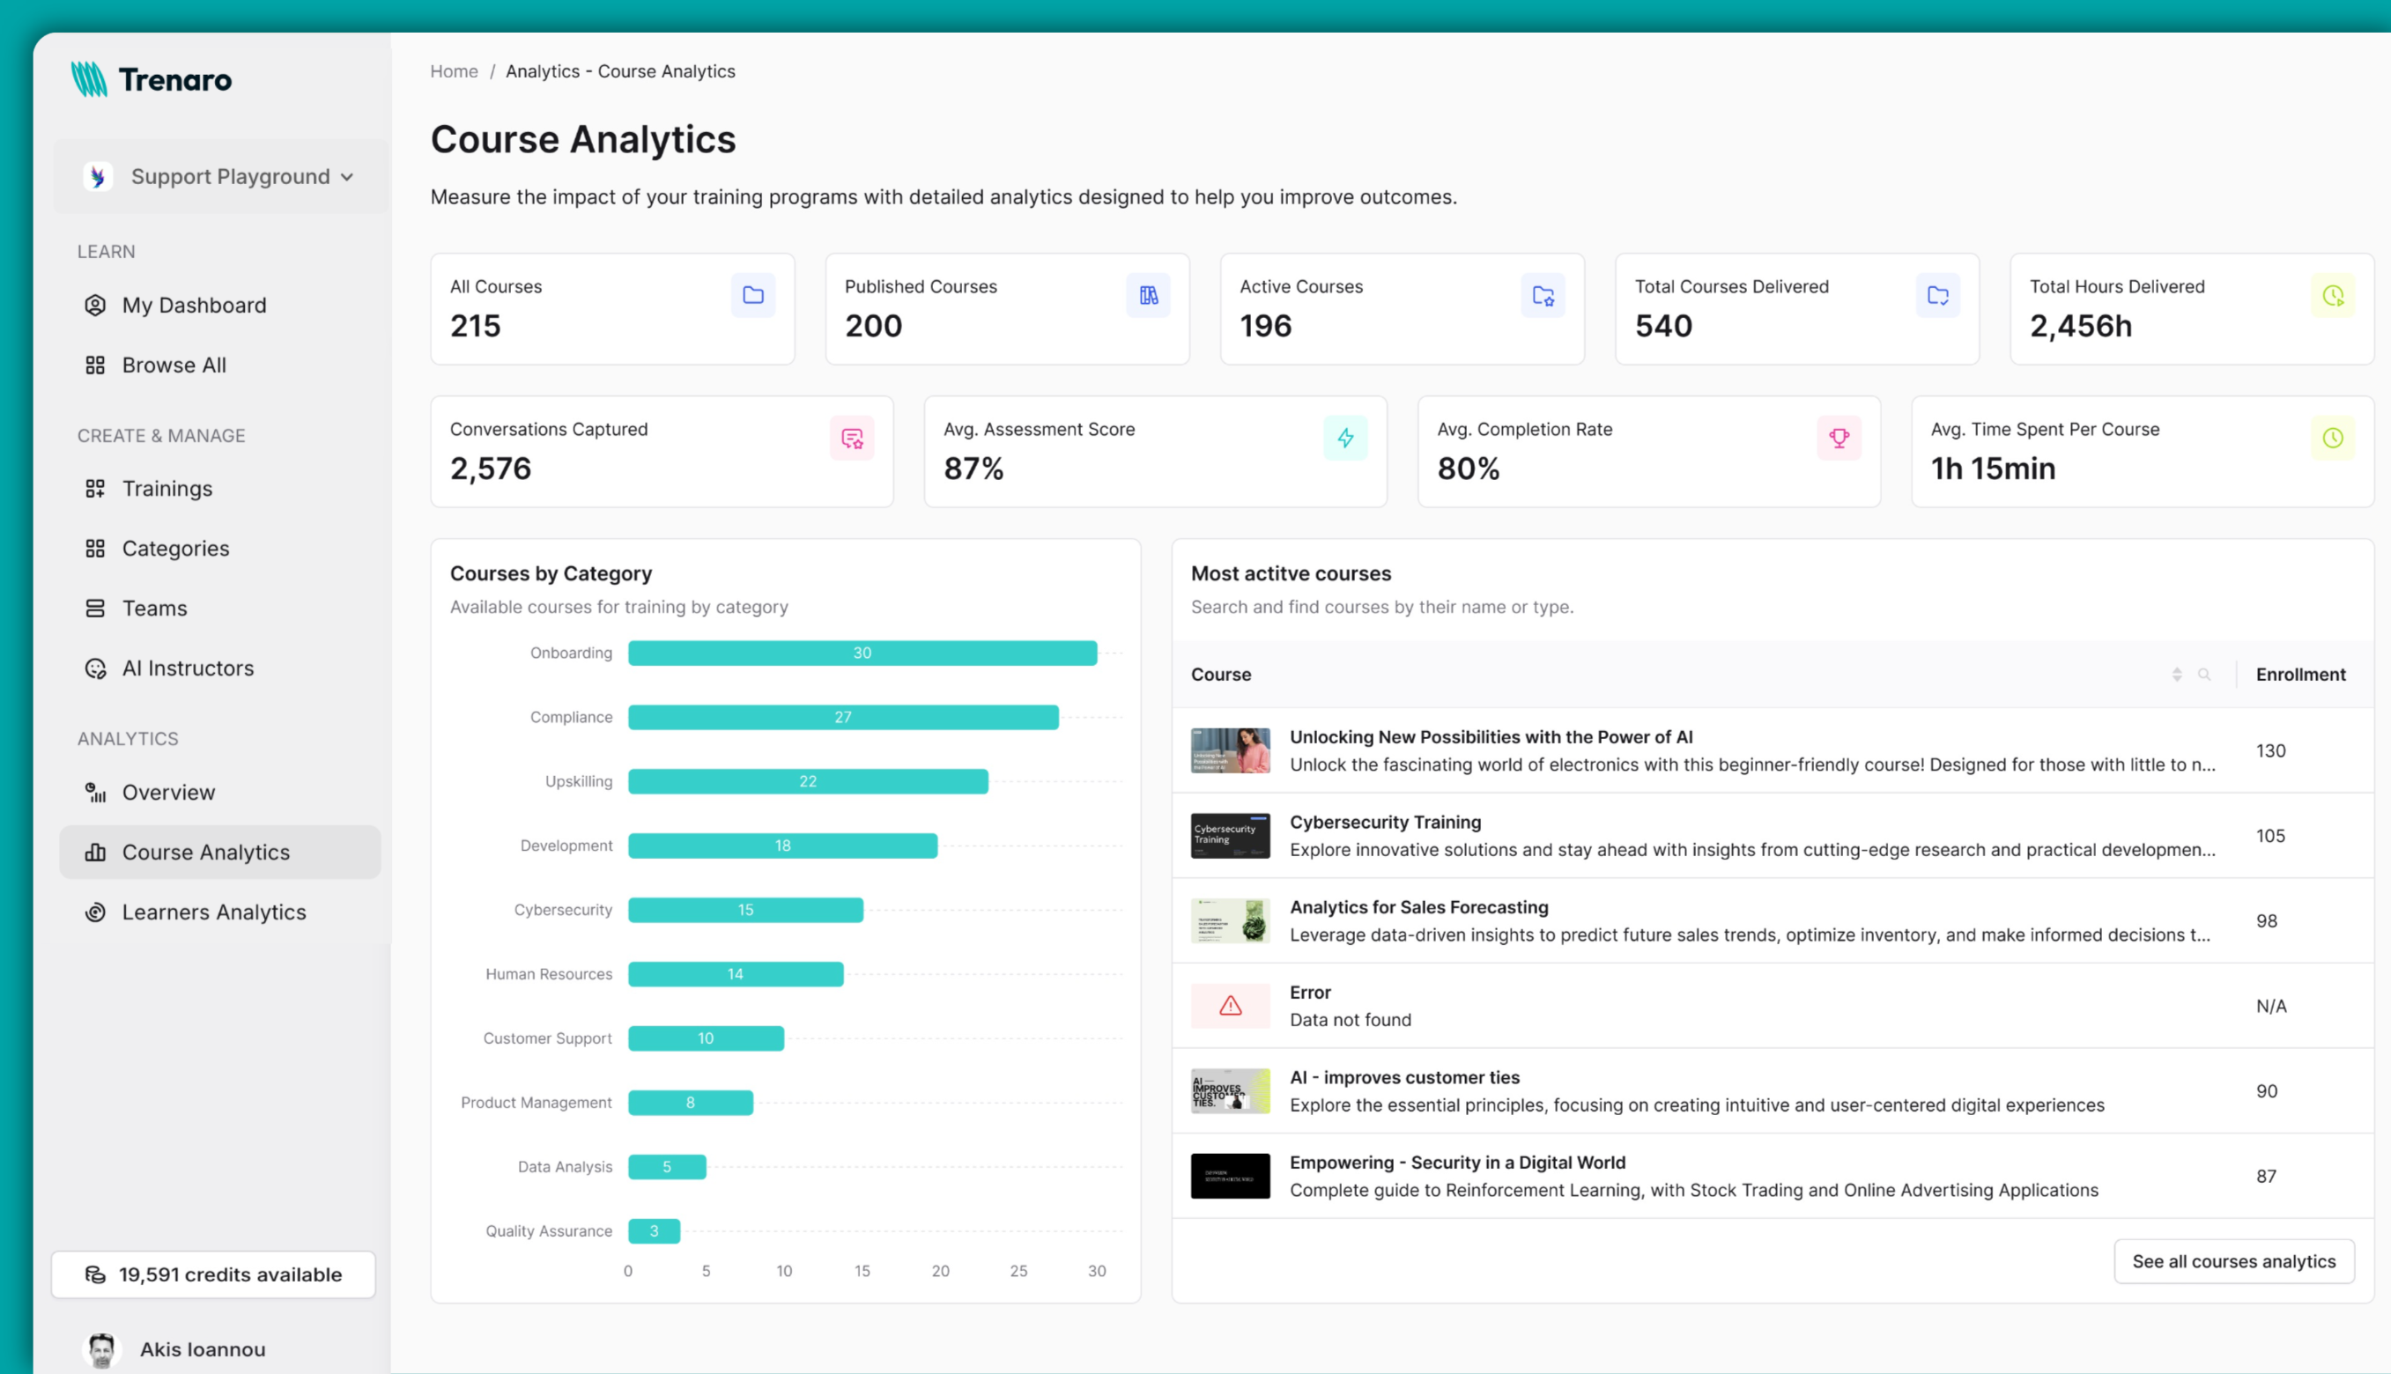Open the Cybersecurity Training course thumbnail
The height and width of the screenshot is (1374, 2391).
pos(1230,836)
